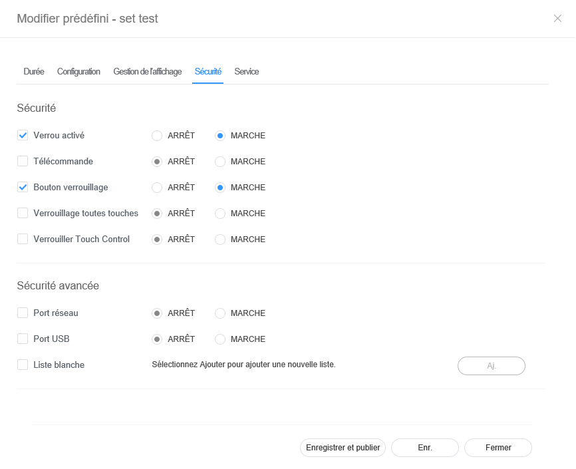This screenshot has width=576, height=469.
Task: Tick the Verrouillage toutes touches checkbox
Action: [23, 214]
